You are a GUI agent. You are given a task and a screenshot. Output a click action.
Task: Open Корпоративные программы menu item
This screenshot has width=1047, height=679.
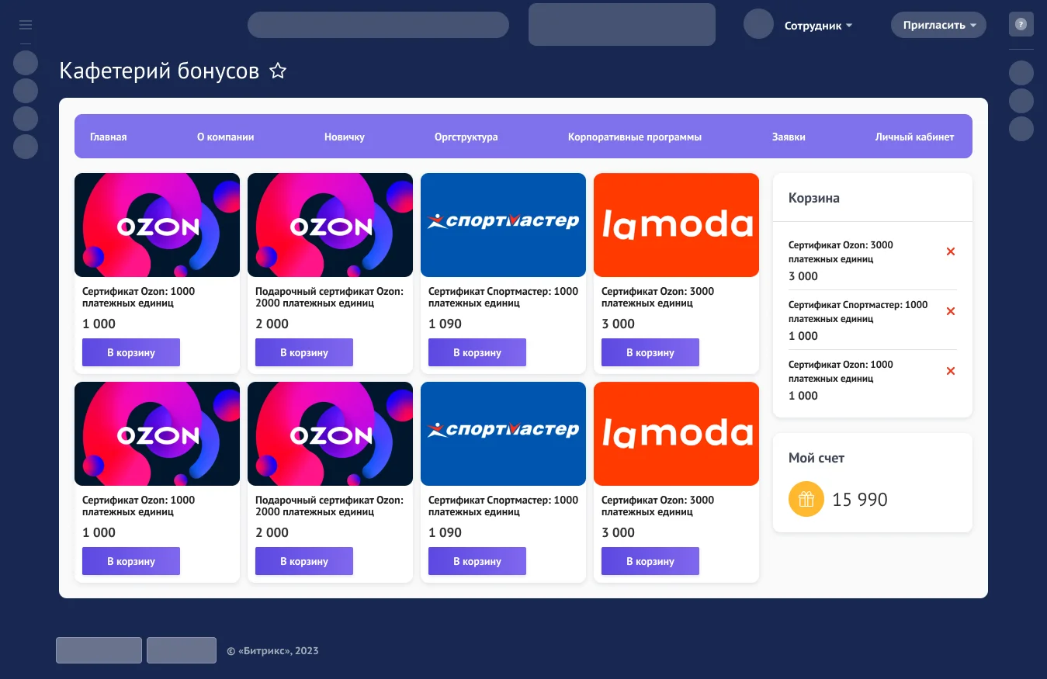coord(635,137)
